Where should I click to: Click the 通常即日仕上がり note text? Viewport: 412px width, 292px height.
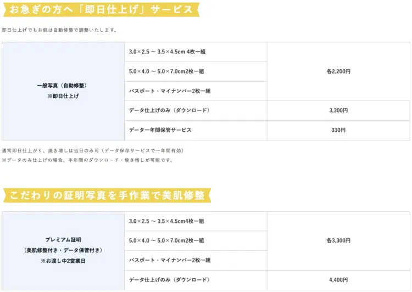pyautogui.click(x=92, y=150)
